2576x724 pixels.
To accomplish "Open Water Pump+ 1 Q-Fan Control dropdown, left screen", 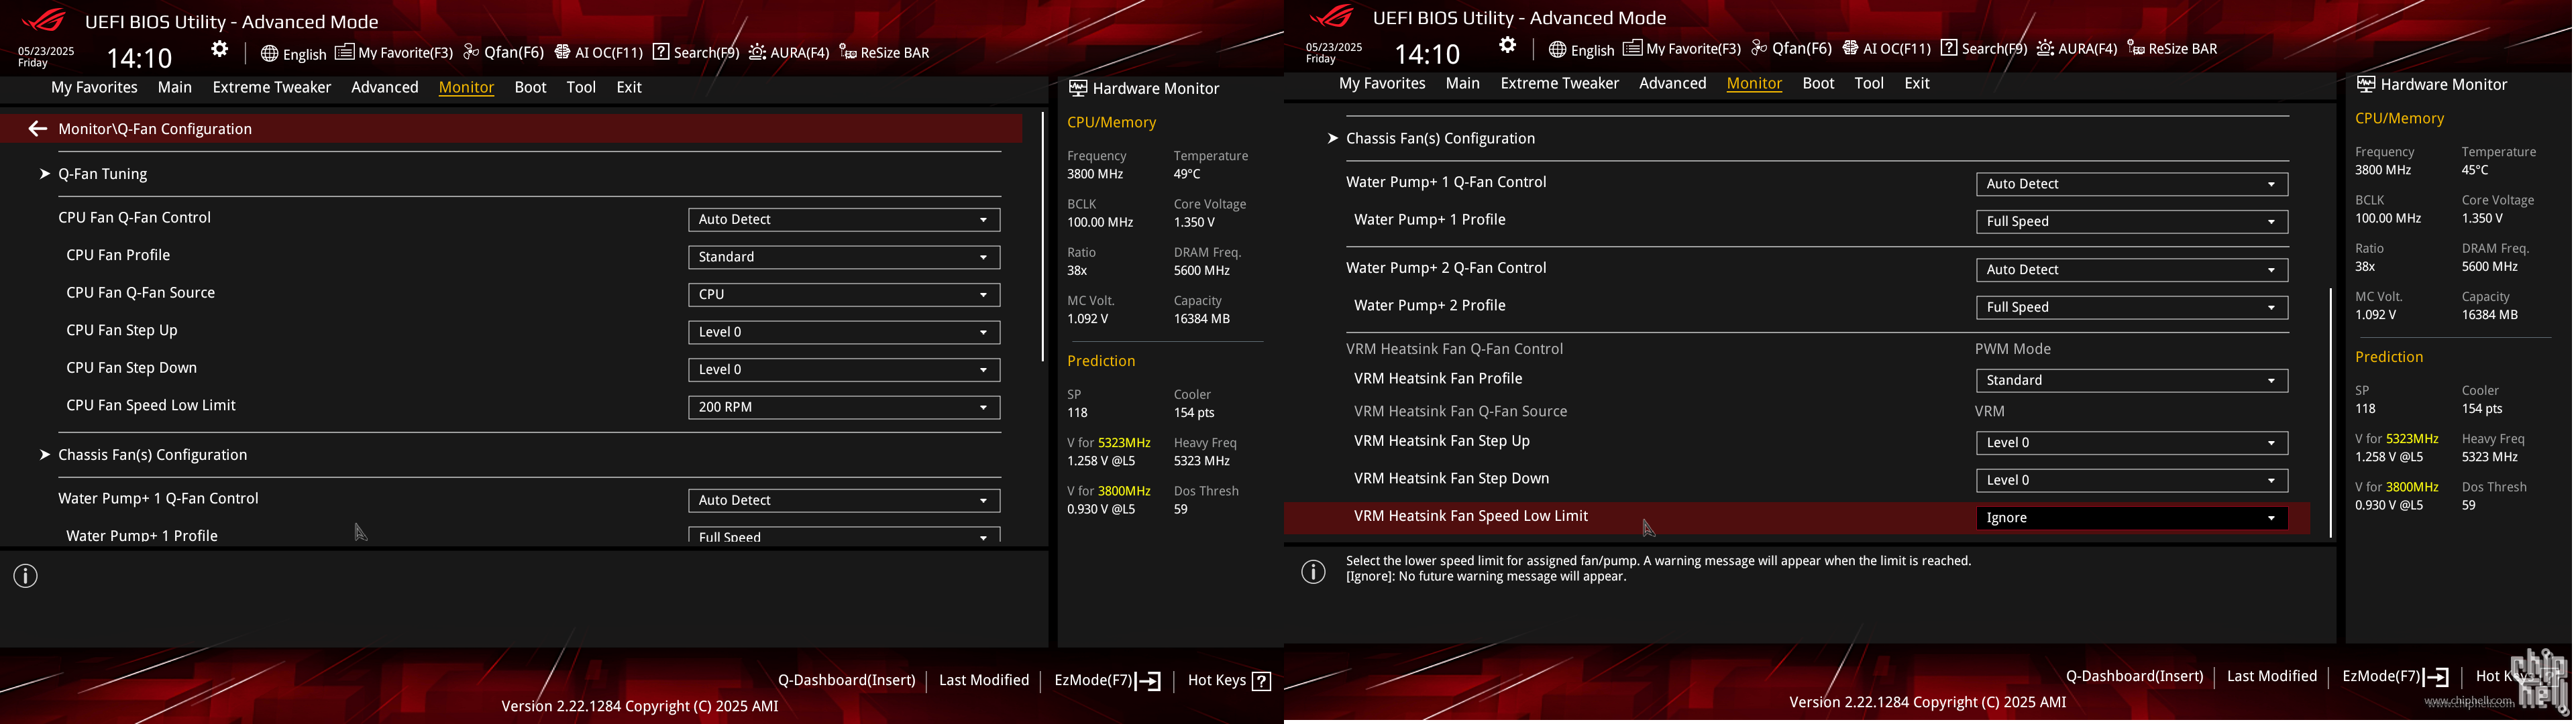I will tap(844, 500).
